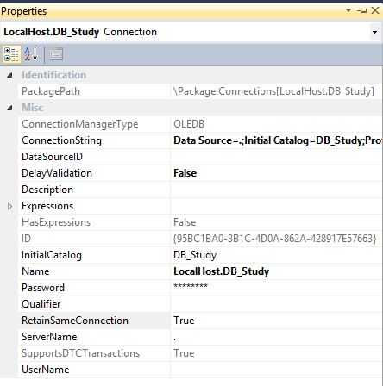The height and width of the screenshot is (386, 383).
Task: Click the Password masked value field
Action: (x=277, y=288)
